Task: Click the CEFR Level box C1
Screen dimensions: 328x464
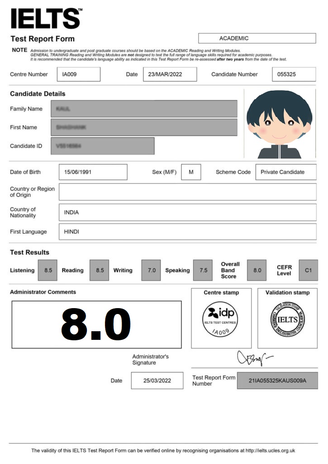Action: (x=308, y=271)
